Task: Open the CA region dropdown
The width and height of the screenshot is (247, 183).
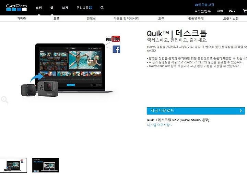Action: (232, 11)
